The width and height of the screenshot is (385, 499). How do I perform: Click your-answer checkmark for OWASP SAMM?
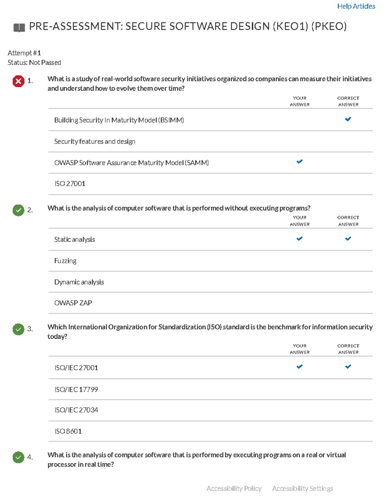point(299,161)
